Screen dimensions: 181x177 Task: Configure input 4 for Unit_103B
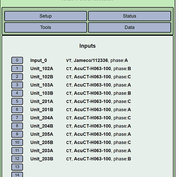17,93
